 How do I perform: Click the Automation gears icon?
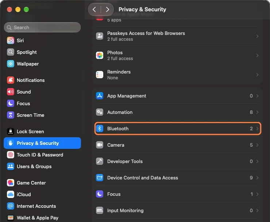point(100,112)
